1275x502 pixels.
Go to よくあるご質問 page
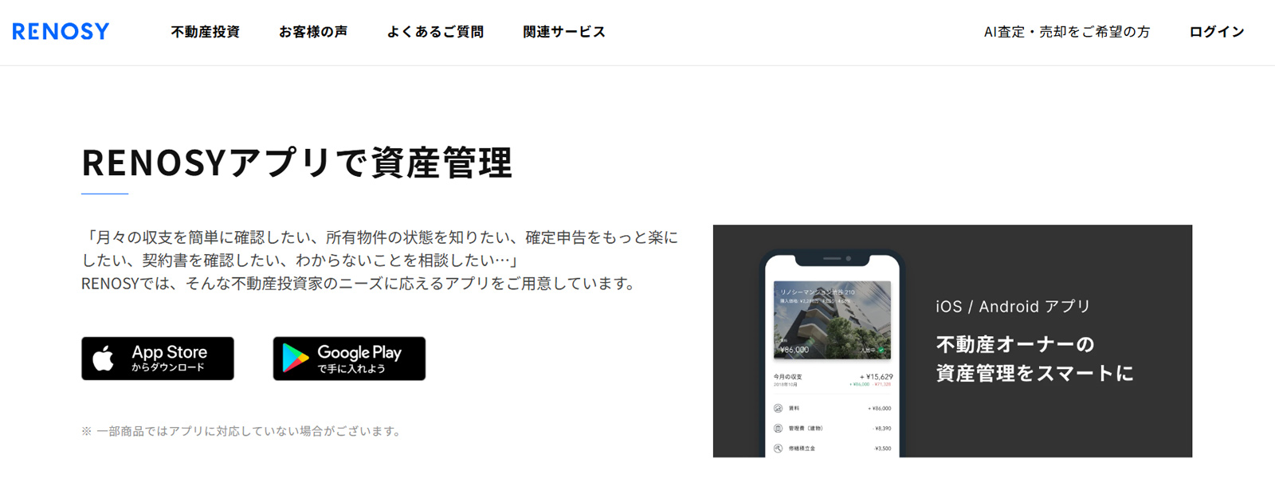(435, 32)
